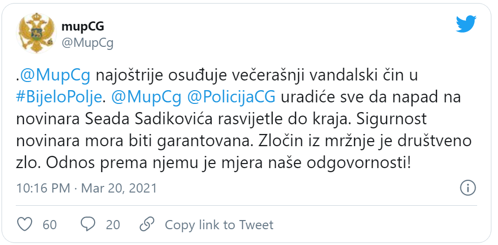The width and height of the screenshot is (498, 245).
Task: Click the mupCG coat of arms avatar
Action: tap(36, 34)
